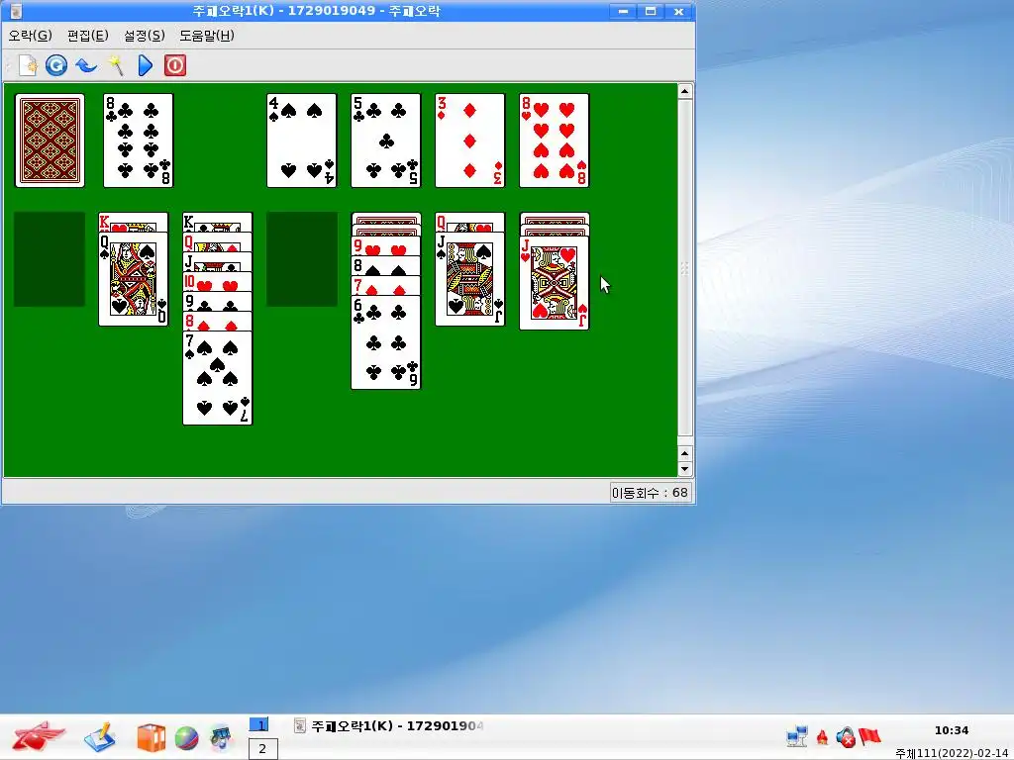Click the small red tray icon beside network
The height and width of the screenshot is (760, 1014).
822,736
